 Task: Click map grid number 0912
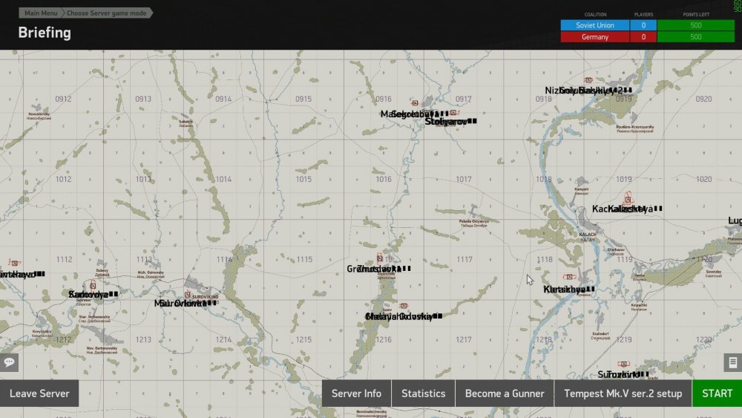(x=63, y=99)
